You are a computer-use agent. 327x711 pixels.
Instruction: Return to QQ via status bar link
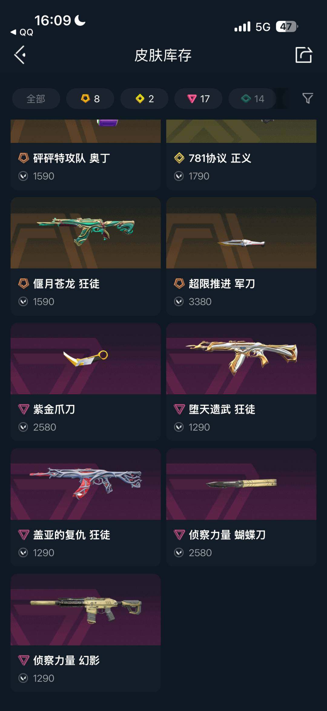pyautogui.click(x=22, y=32)
